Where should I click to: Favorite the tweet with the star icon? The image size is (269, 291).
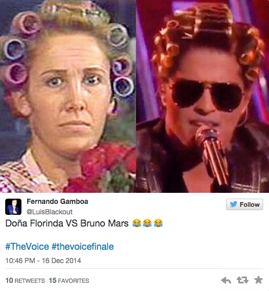coord(259,280)
